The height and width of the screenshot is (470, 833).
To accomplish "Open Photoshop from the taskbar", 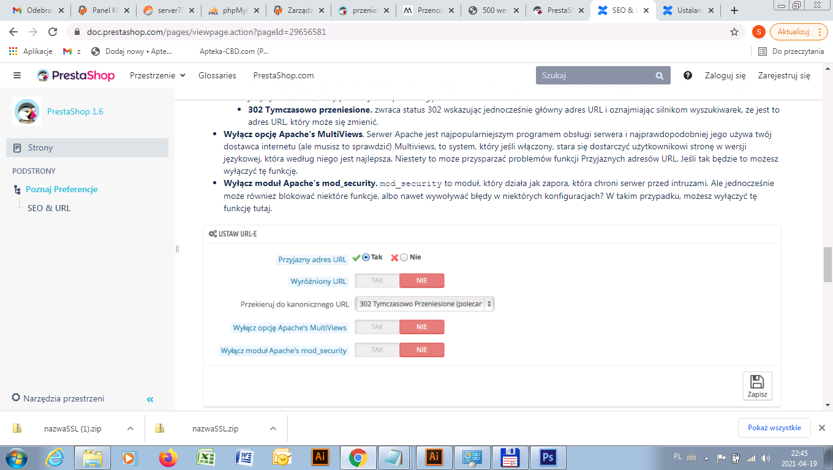I will coord(547,458).
